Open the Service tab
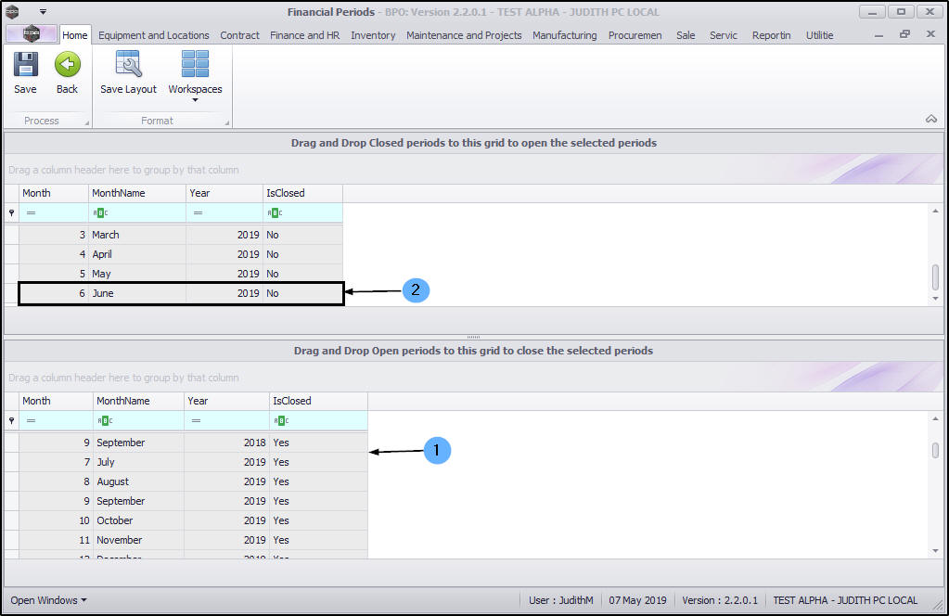 coord(724,35)
